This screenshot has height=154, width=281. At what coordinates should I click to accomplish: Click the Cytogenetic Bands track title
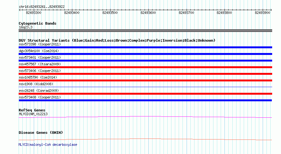(38, 23)
